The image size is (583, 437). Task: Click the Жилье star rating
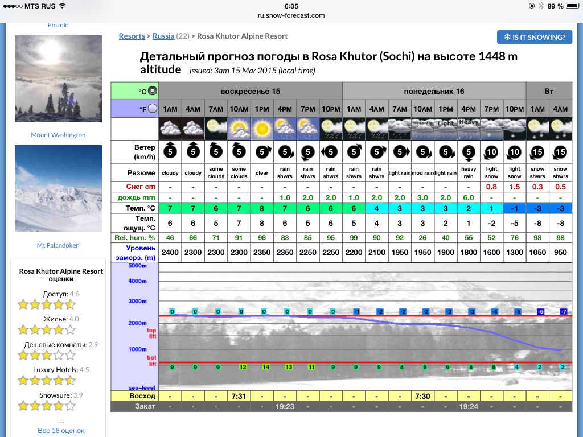[x=47, y=329]
